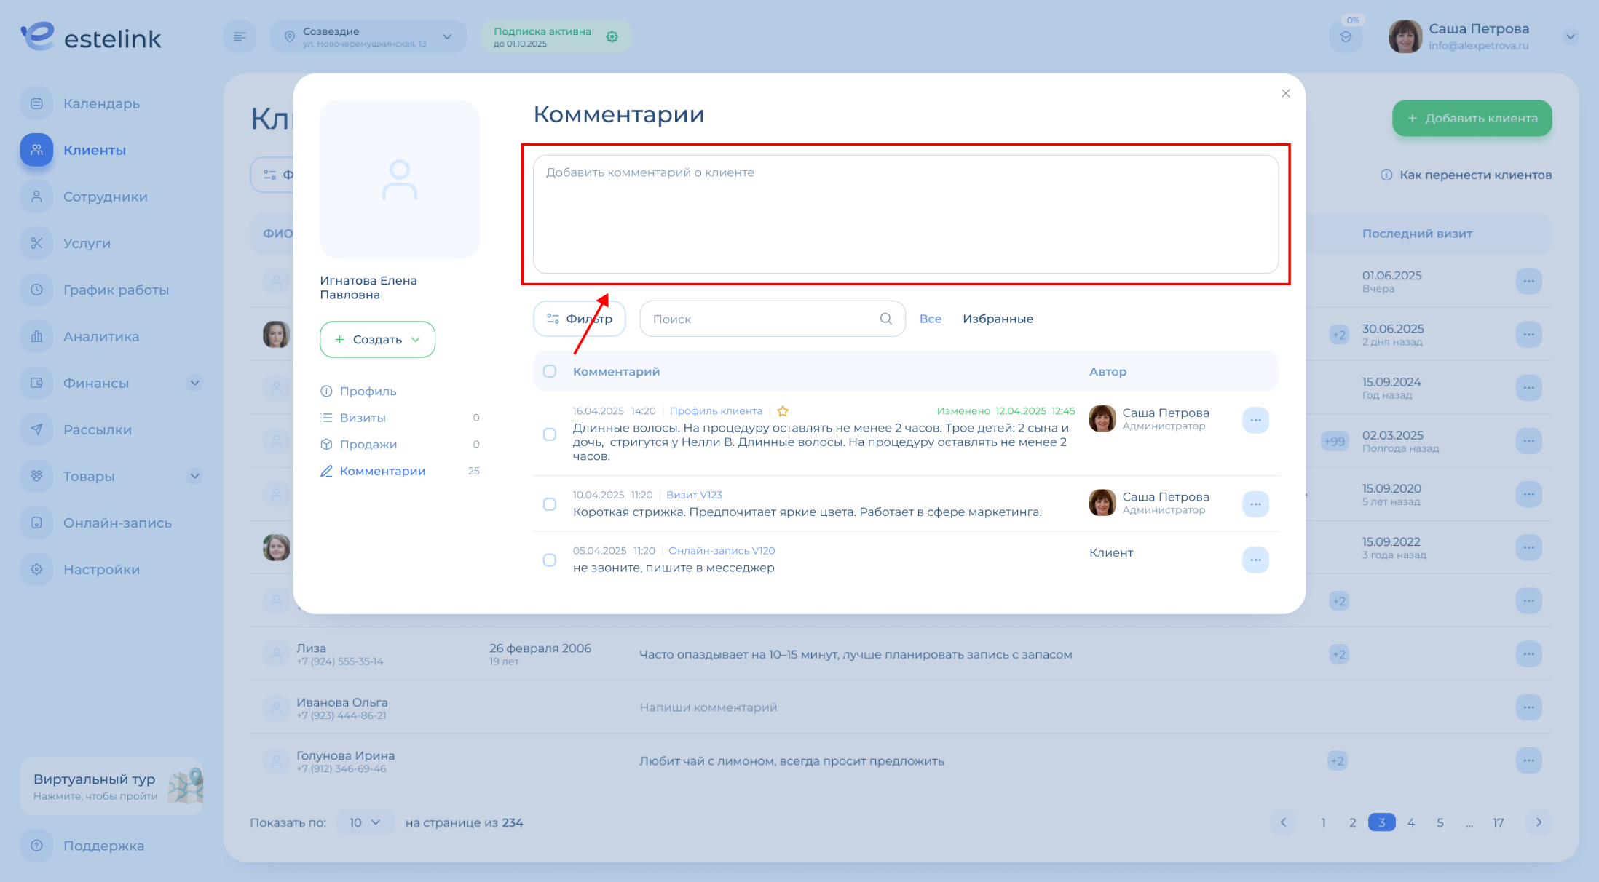This screenshot has width=1599, height=882.
Task: Expand the Финансы sidebar submenu
Action: pyautogui.click(x=194, y=383)
